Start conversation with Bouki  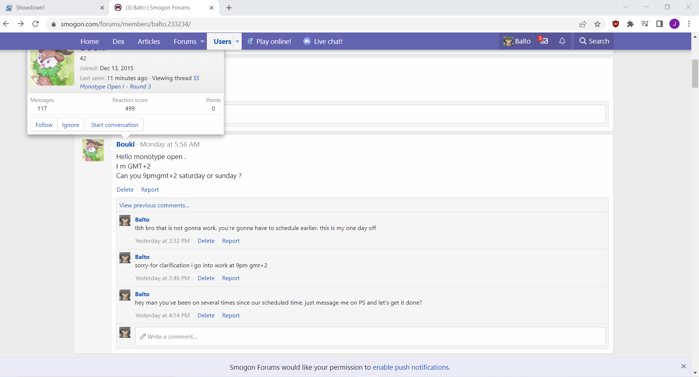point(115,125)
